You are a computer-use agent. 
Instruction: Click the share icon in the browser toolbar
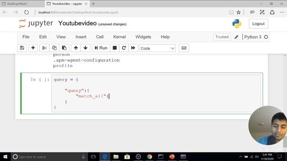click(x=272, y=12)
